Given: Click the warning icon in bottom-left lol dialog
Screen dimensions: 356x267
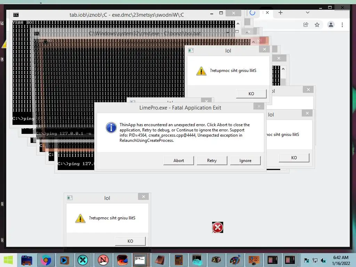Looking at the screenshot, I should [x=80, y=218].
